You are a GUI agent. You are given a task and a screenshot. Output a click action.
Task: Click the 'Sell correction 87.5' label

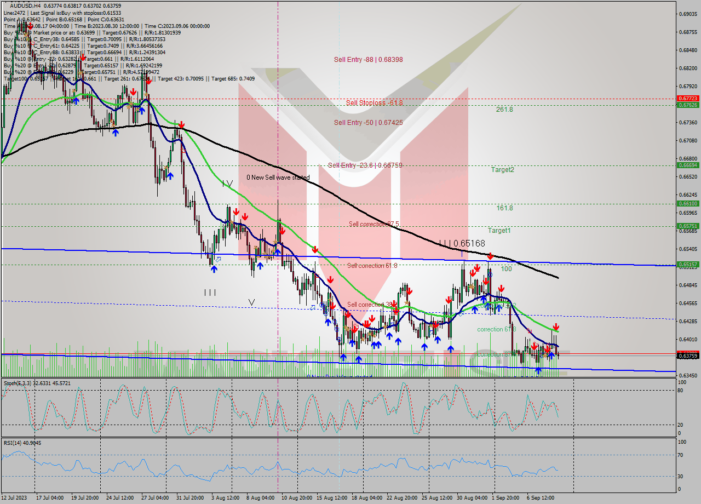click(374, 224)
